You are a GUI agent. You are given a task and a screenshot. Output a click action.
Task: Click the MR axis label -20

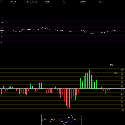coord(122,94)
